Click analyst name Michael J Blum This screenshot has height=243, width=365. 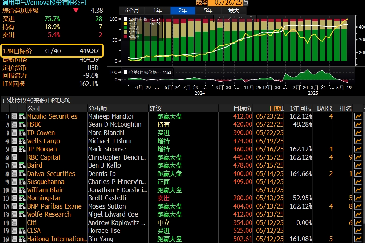click(110, 141)
